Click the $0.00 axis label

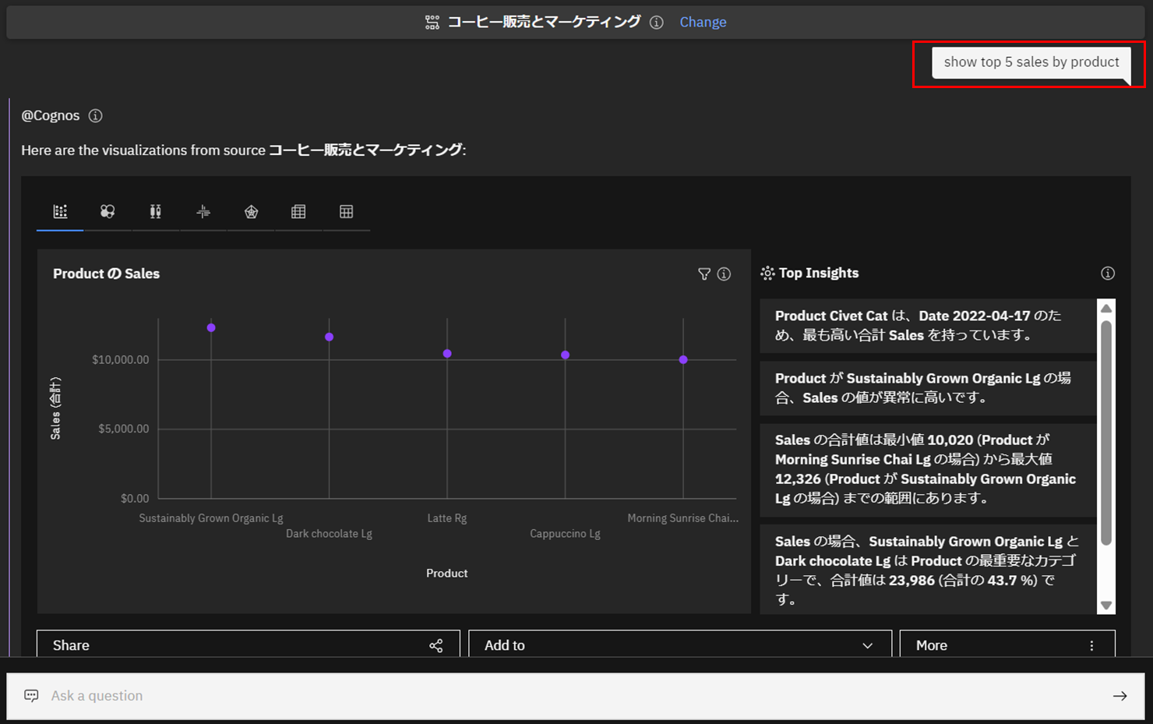point(135,498)
